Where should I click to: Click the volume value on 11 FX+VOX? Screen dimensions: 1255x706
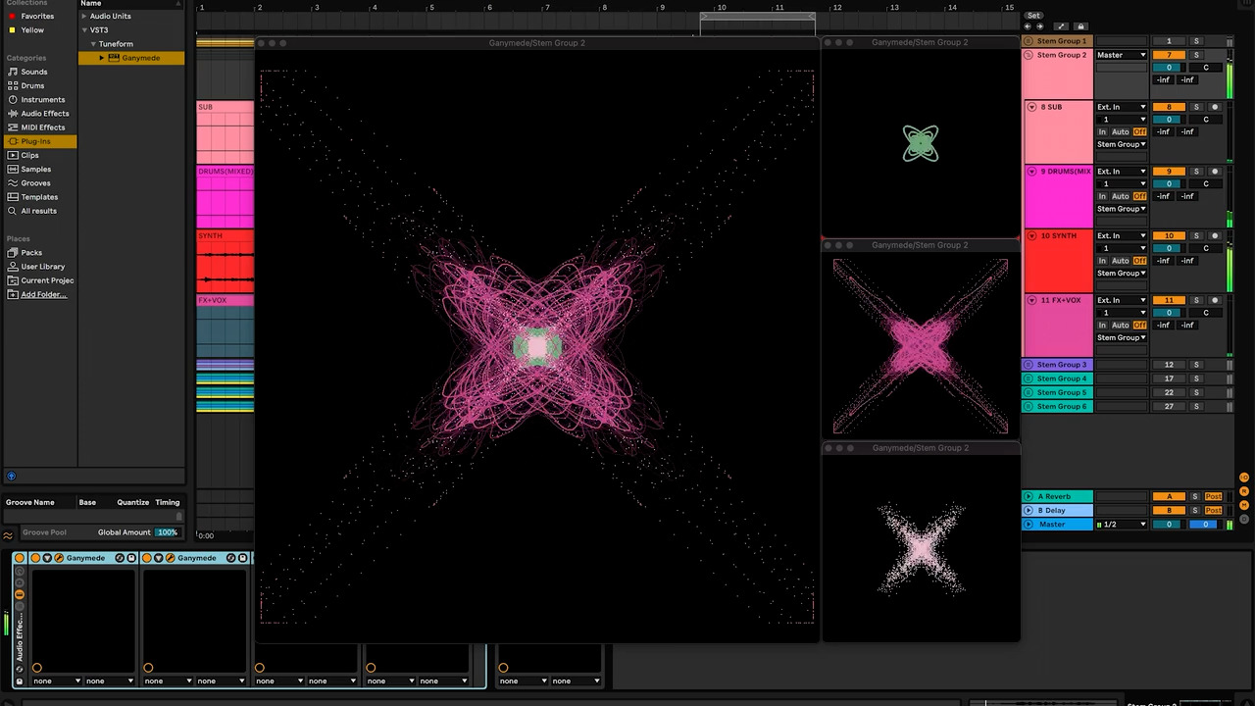(1169, 313)
